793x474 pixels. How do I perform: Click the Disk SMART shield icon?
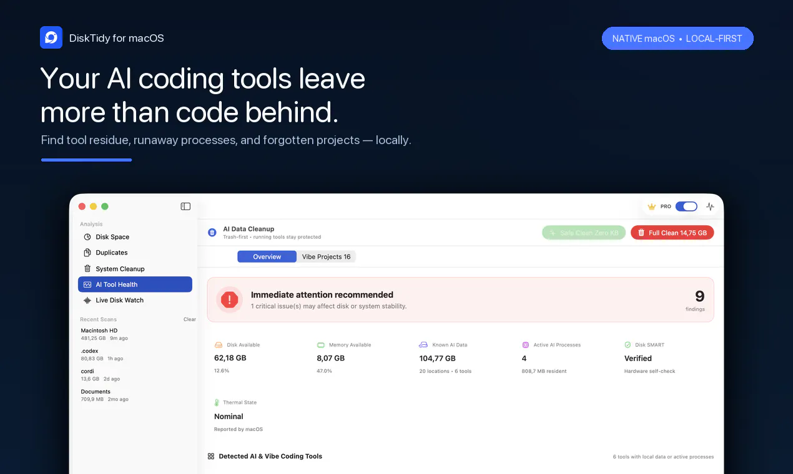tap(628, 345)
